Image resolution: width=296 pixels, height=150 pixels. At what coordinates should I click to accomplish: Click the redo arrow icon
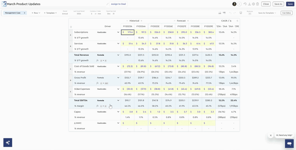(235, 13)
